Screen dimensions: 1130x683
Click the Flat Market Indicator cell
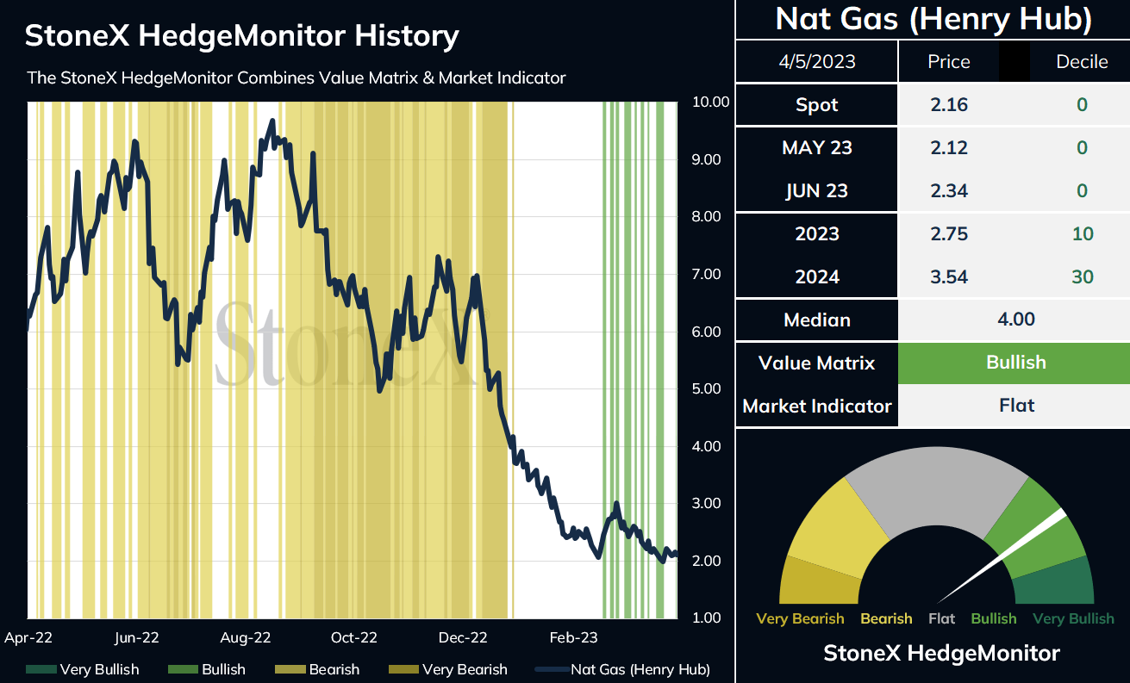coord(1015,406)
